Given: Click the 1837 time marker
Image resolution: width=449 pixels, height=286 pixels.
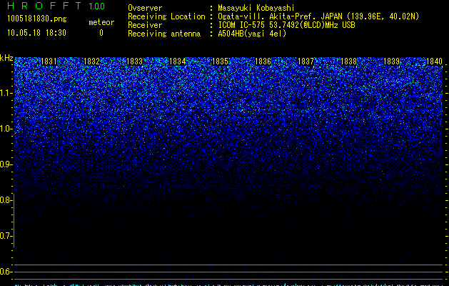Looking at the screenshot, I should (x=306, y=61).
